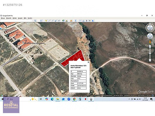
Task: Open the planet switcher icon
Action: [x=71, y=21]
